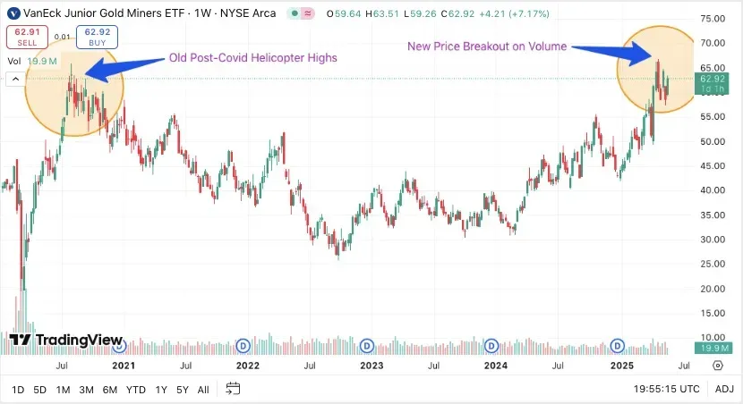This screenshot has height=404, width=743.
Task: Select the All time range
Action: (x=203, y=390)
